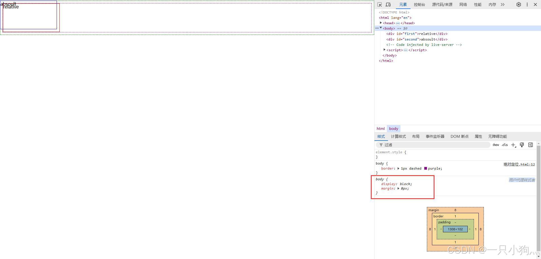Click the closing </html> tag line
The image size is (541, 259).
coord(386,61)
